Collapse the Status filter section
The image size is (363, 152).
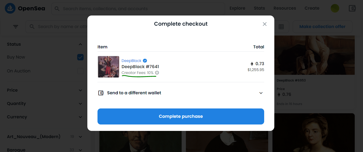pos(80,44)
